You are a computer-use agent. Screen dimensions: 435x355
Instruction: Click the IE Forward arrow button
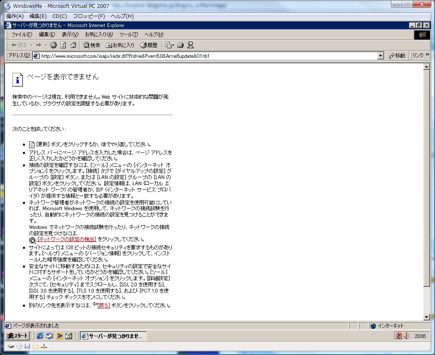[39, 45]
